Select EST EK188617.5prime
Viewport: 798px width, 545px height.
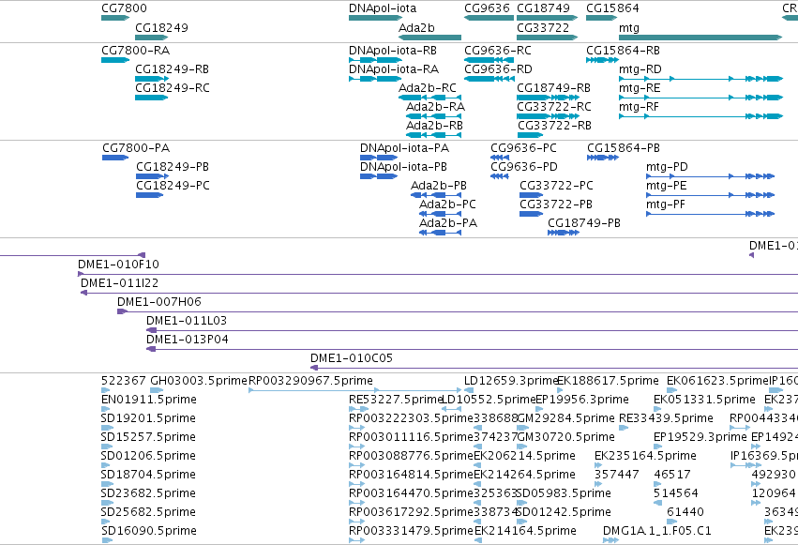(560, 390)
